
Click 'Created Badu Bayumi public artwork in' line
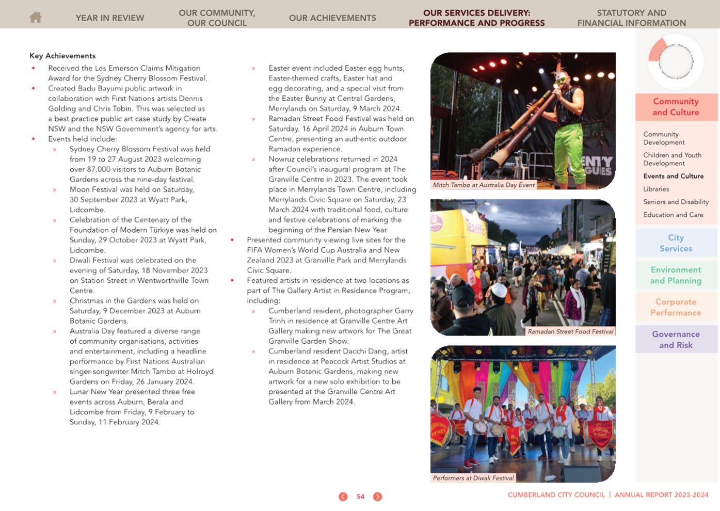[115, 88]
